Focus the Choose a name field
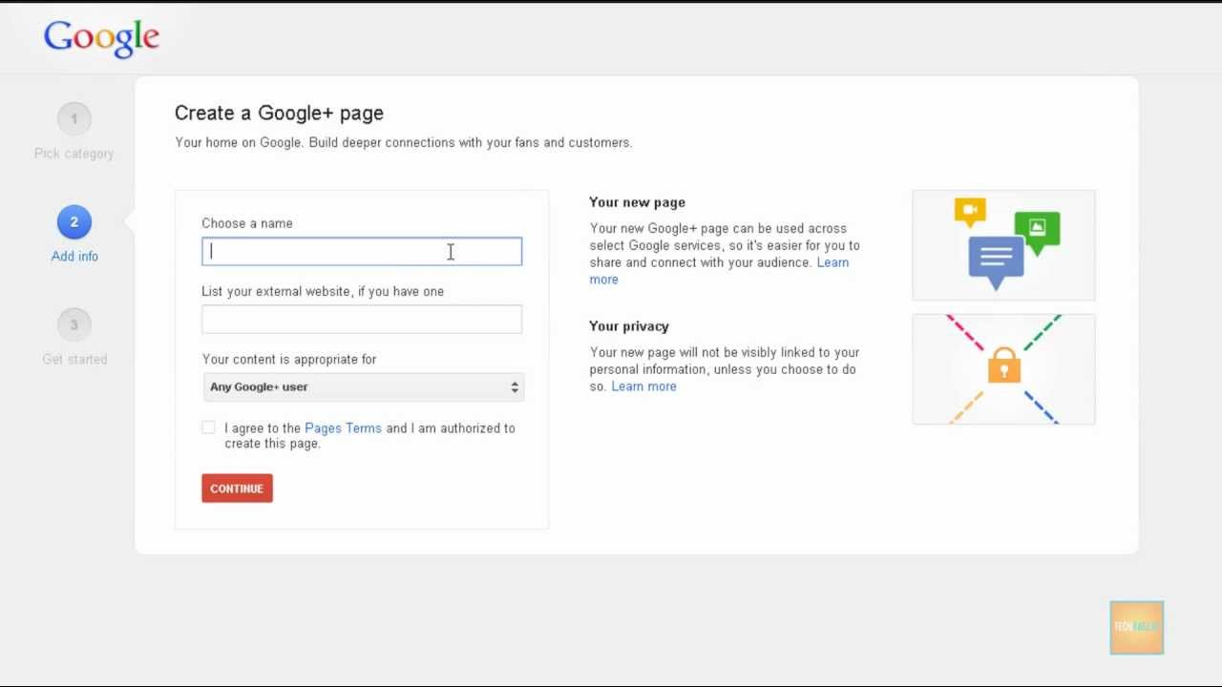1222x687 pixels. click(362, 252)
